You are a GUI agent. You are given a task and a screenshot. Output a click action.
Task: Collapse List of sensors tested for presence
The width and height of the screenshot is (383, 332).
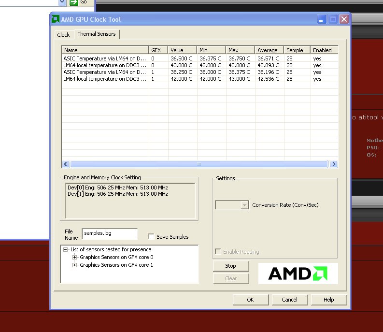point(65,249)
